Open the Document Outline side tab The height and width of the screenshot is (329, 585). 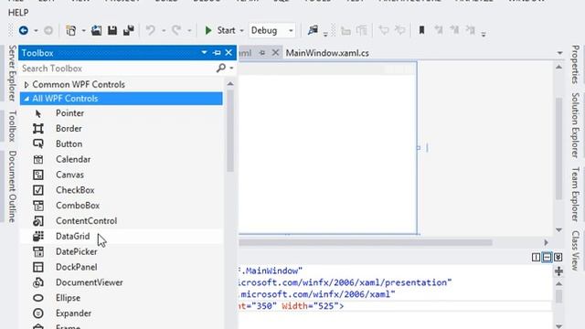click(x=12, y=186)
